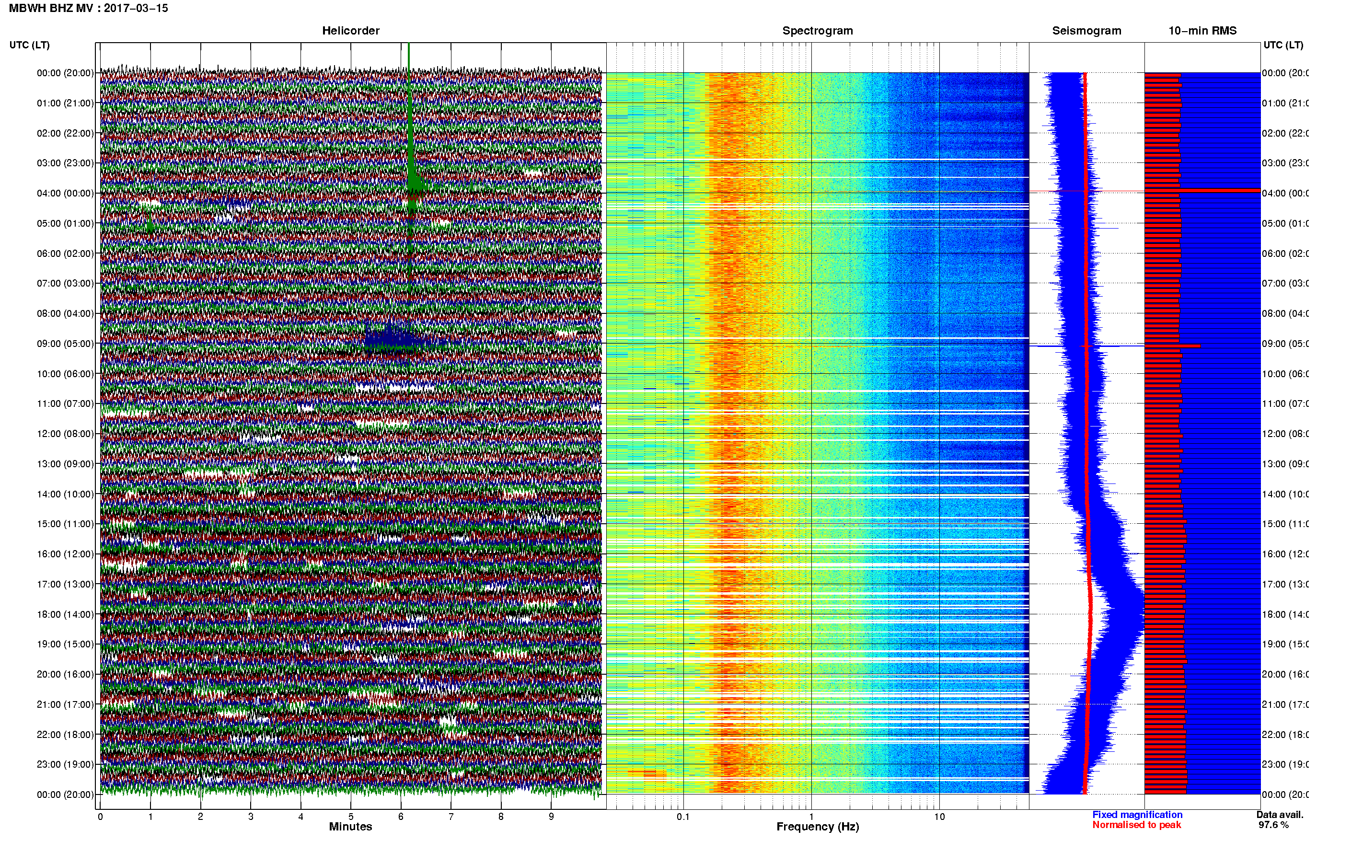Click 21:00 (17:00) on the left time axis
Viewport: 1363px width, 852px height.
65,704
